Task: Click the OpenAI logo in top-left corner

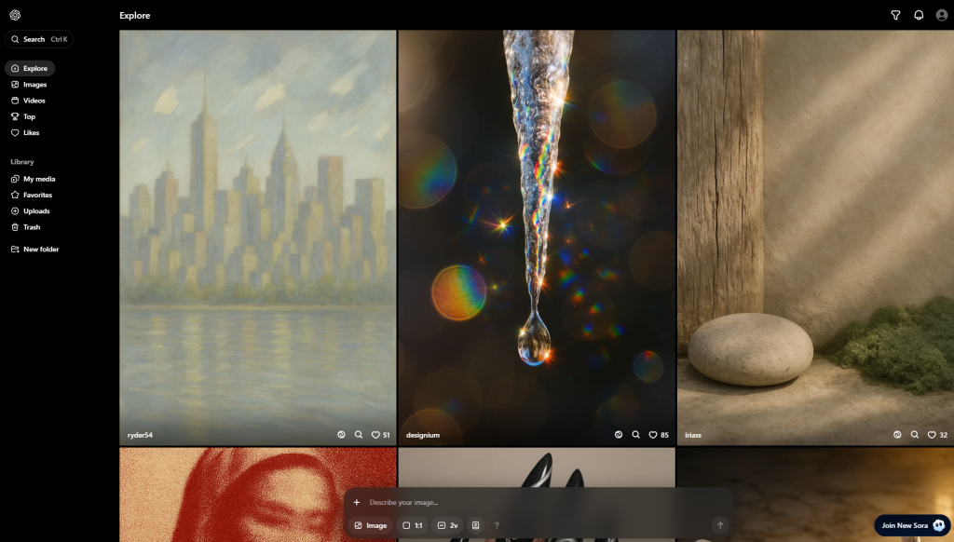Action: point(15,15)
